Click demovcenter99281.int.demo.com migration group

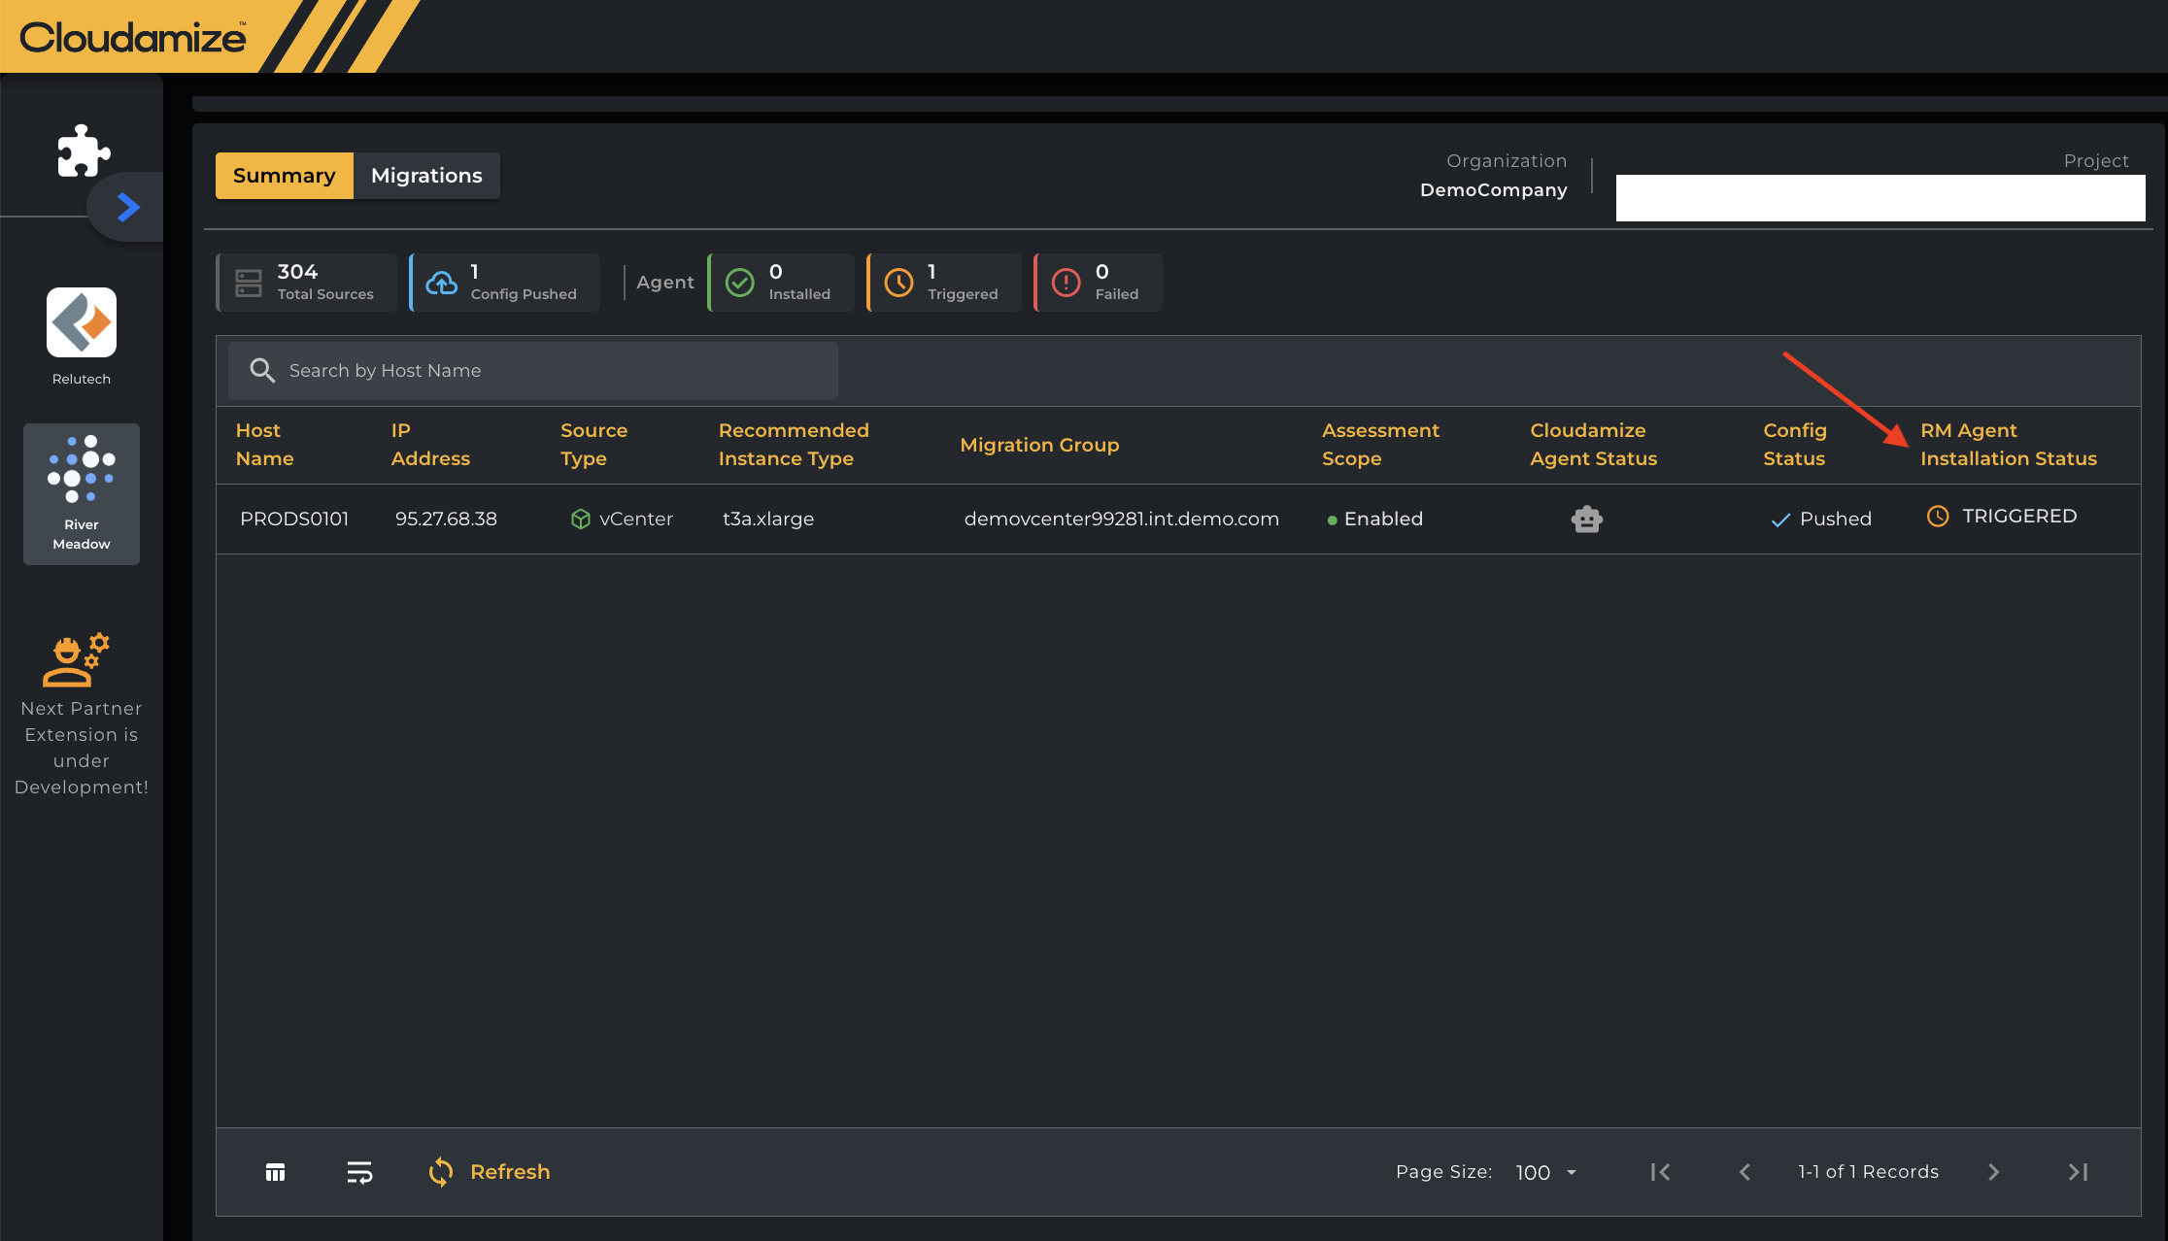point(1121,519)
